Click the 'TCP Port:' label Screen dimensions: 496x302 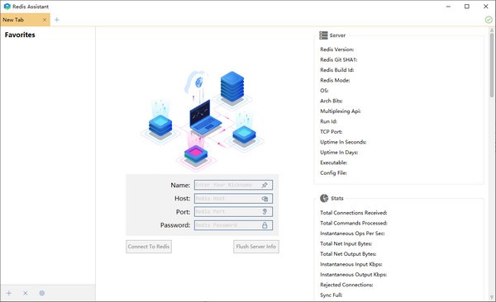pyautogui.click(x=331, y=132)
